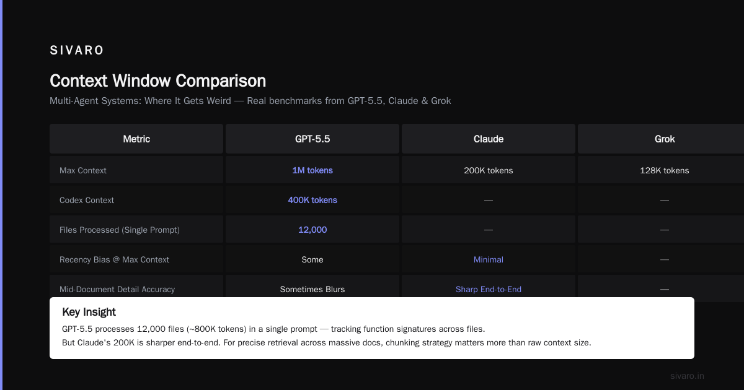The image size is (744, 390).
Task: Select the Codex Context row label
Action: [87, 200]
